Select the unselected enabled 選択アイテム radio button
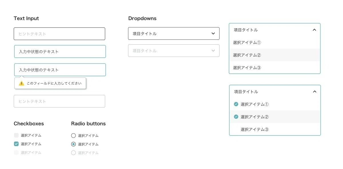The height and width of the screenshot is (169, 343). [x=73, y=136]
